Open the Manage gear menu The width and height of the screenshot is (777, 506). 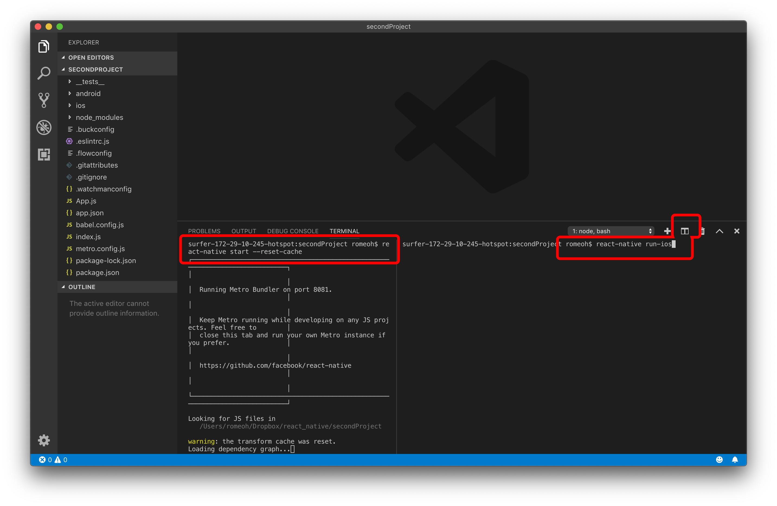pos(44,440)
